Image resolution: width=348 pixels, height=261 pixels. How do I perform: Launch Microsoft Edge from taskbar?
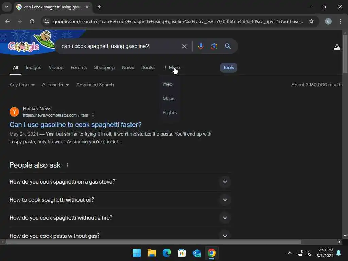coord(167,253)
